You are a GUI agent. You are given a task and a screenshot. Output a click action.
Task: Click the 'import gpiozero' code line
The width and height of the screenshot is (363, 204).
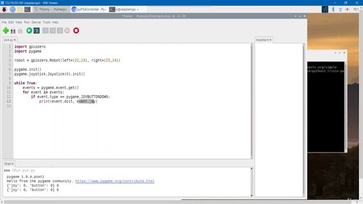[x=30, y=46]
